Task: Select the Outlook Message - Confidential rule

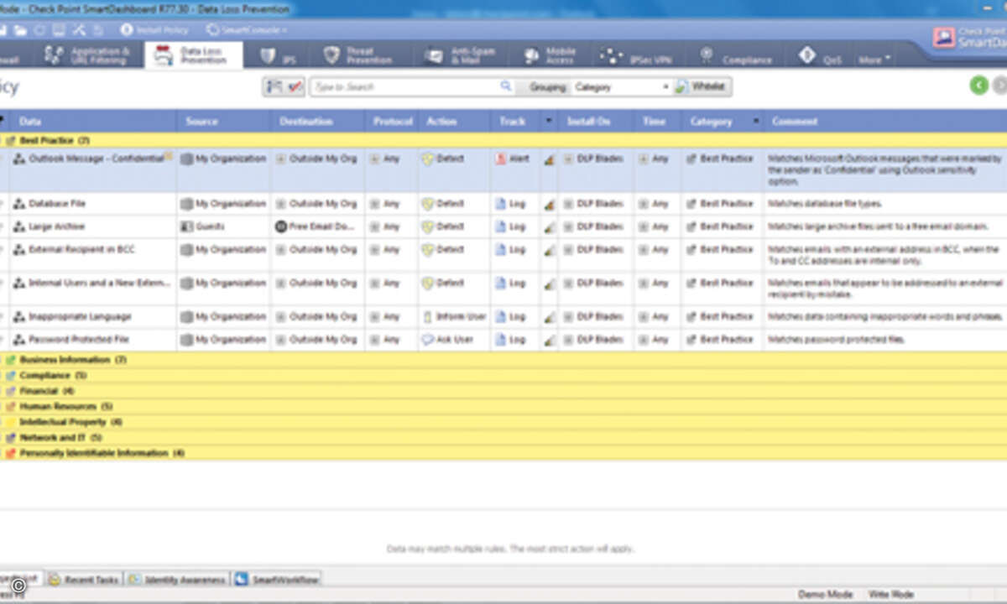Action: coord(503,170)
